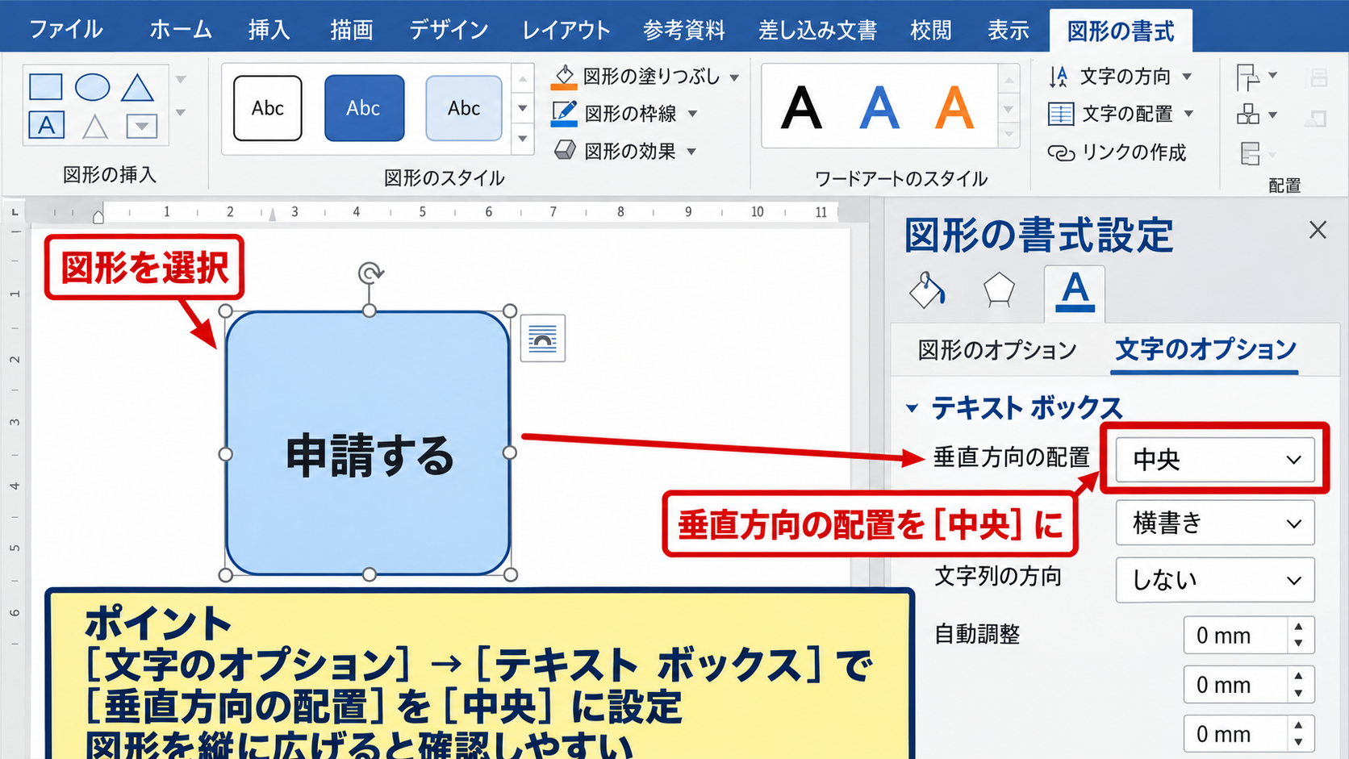Open the 図形の効果 effects menu
The image size is (1349, 759).
(x=625, y=151)
